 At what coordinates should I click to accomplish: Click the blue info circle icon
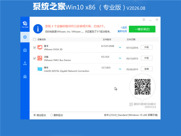coord(38,29)
